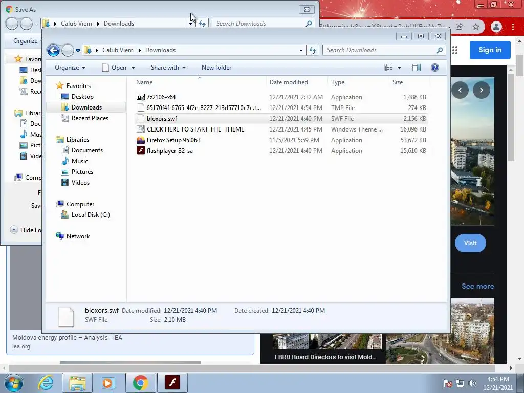Screen dimensions: 524x393
Task: Click Sign in button in Chrome
Action: [490, 50]
